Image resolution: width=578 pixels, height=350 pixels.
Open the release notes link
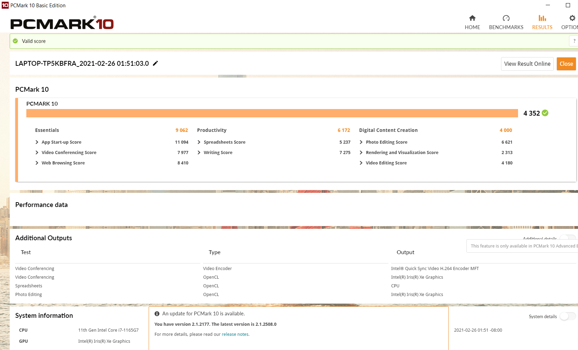tap(235, 334)
